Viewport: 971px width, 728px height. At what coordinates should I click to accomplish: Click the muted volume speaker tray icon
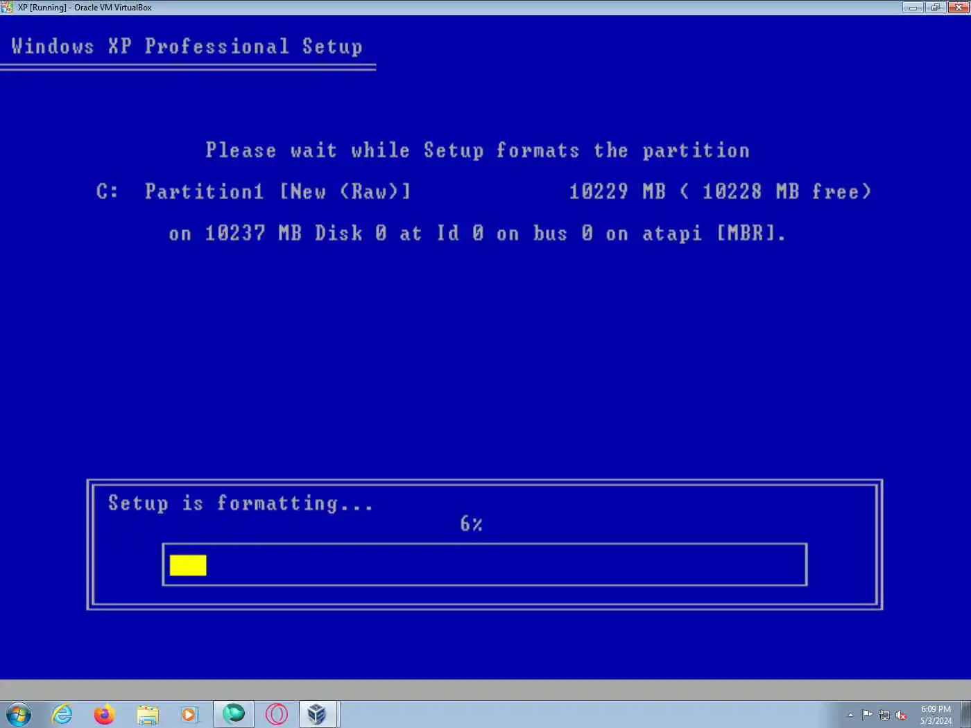click(x=901, y=715)
